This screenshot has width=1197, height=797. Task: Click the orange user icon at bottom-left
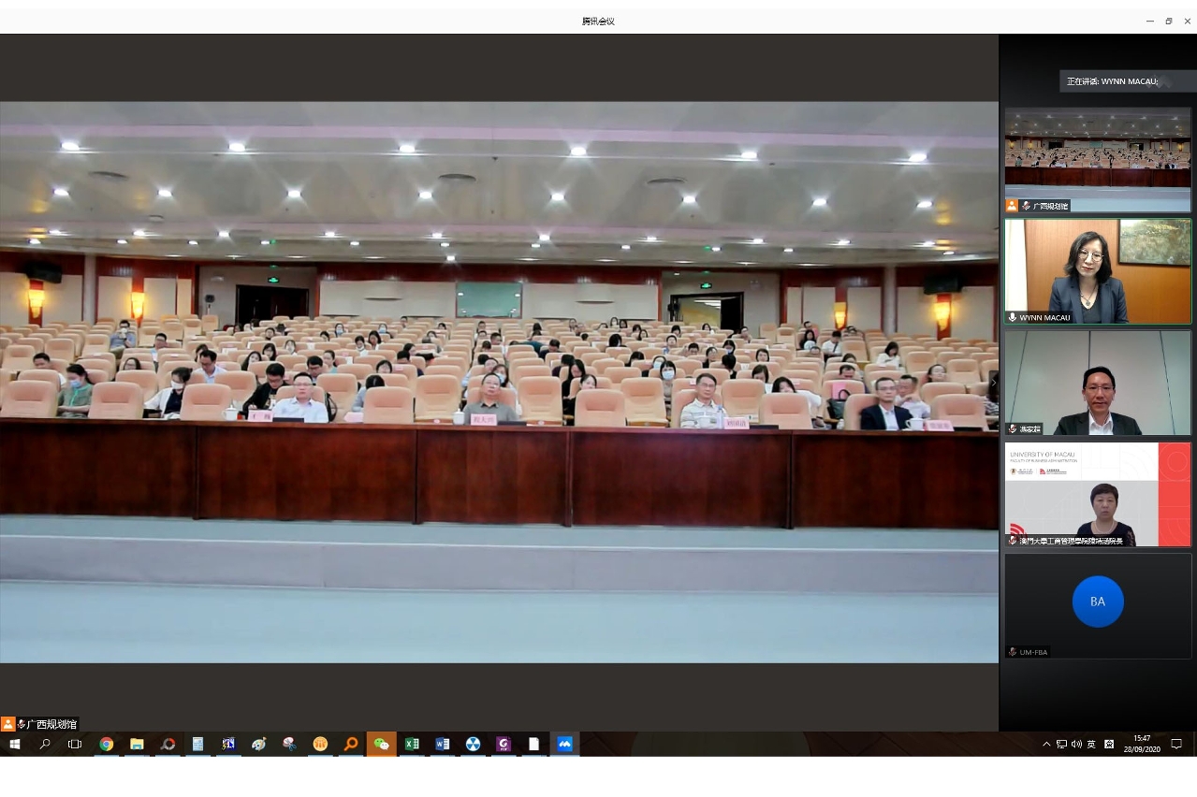[7, 724]
